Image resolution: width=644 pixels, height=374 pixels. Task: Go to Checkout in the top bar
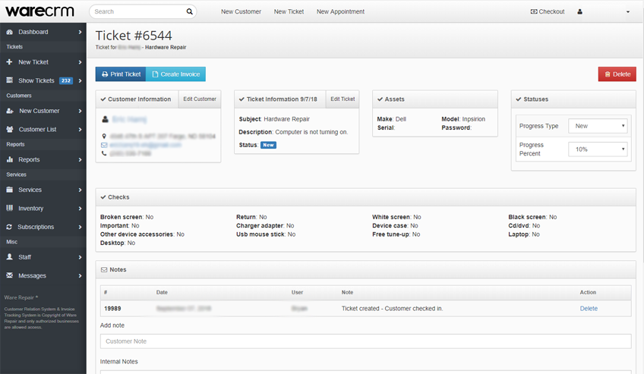coord(548,11)
